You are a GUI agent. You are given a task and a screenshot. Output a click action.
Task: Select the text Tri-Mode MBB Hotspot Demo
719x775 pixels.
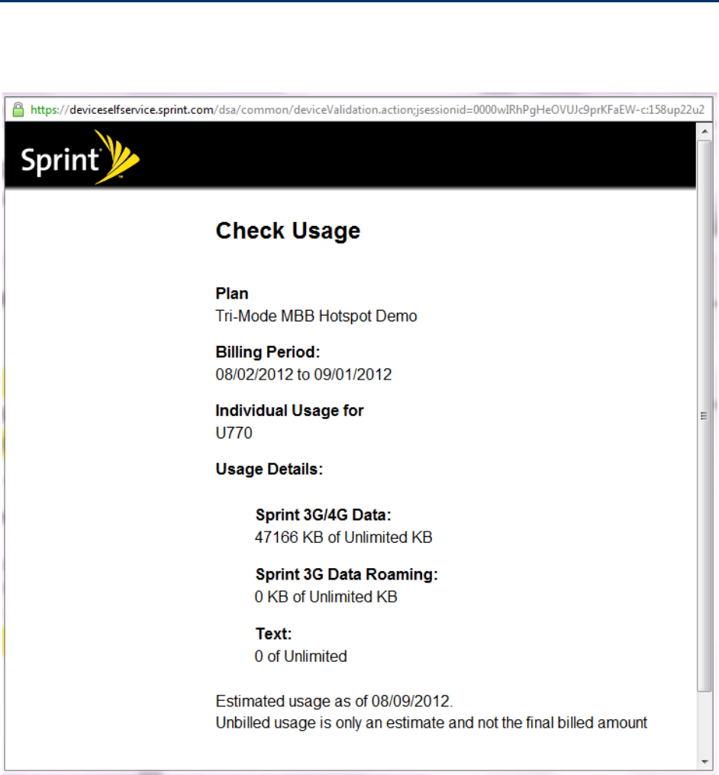coord(316,316)
